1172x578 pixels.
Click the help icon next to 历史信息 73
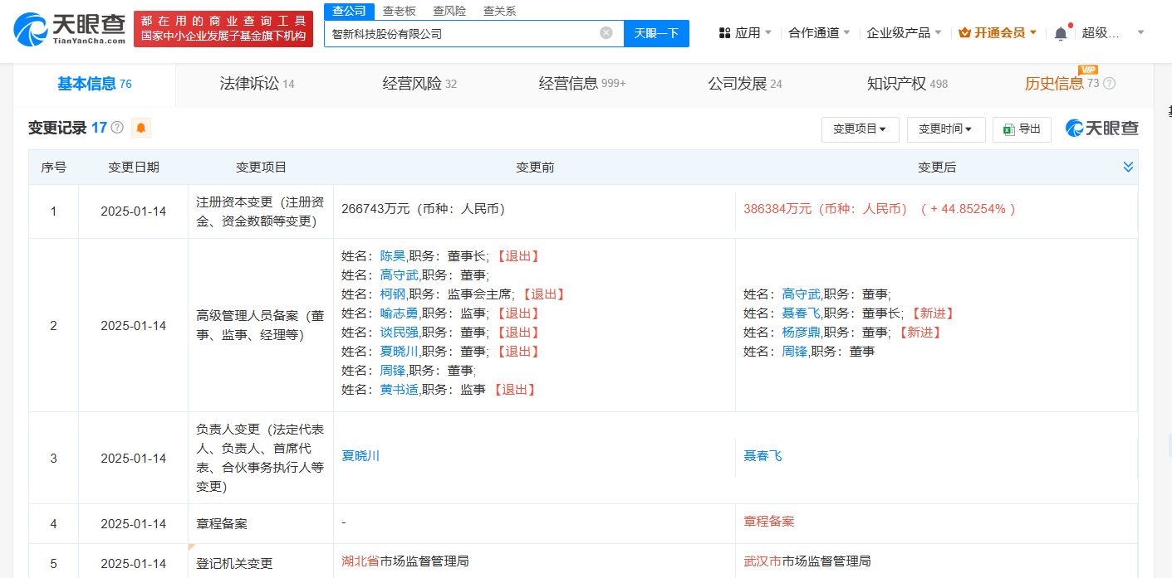coord(1109,84)
